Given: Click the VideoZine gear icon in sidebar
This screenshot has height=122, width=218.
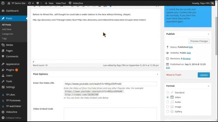Looking at the screenshot, I should click(x=3, y=112).
